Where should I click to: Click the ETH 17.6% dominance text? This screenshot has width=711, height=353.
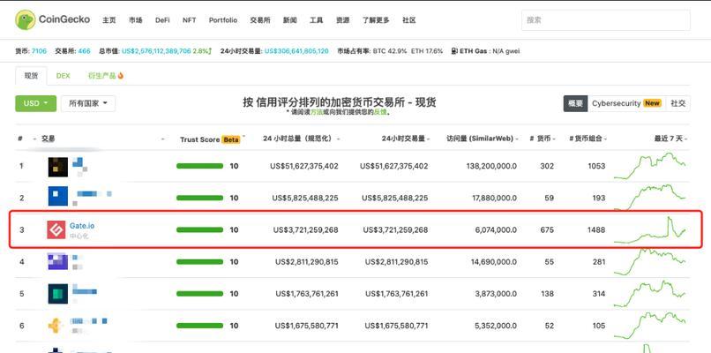pyautogui.click(x=427, y=51)
